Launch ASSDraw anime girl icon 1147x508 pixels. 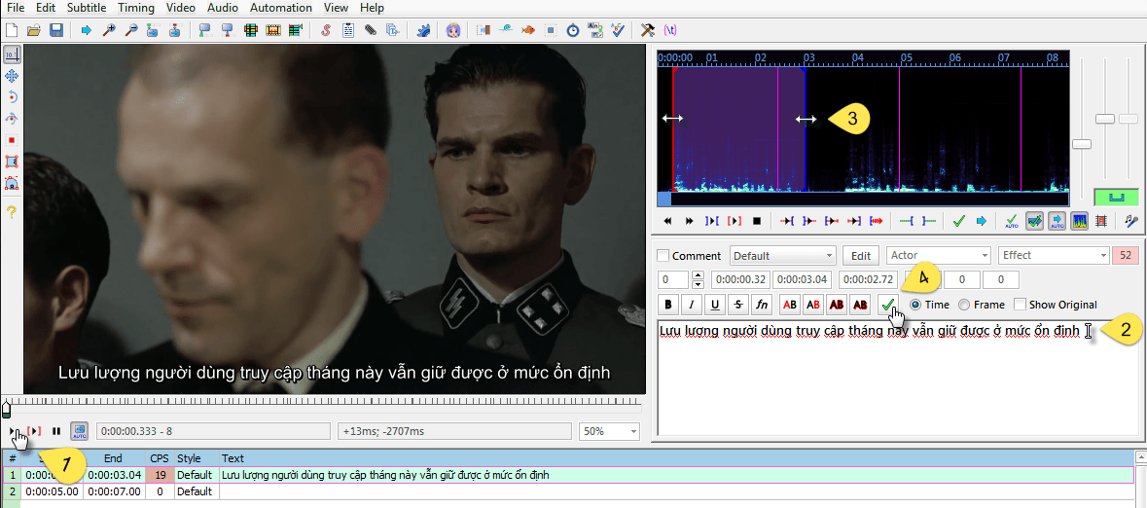(453, 31)
